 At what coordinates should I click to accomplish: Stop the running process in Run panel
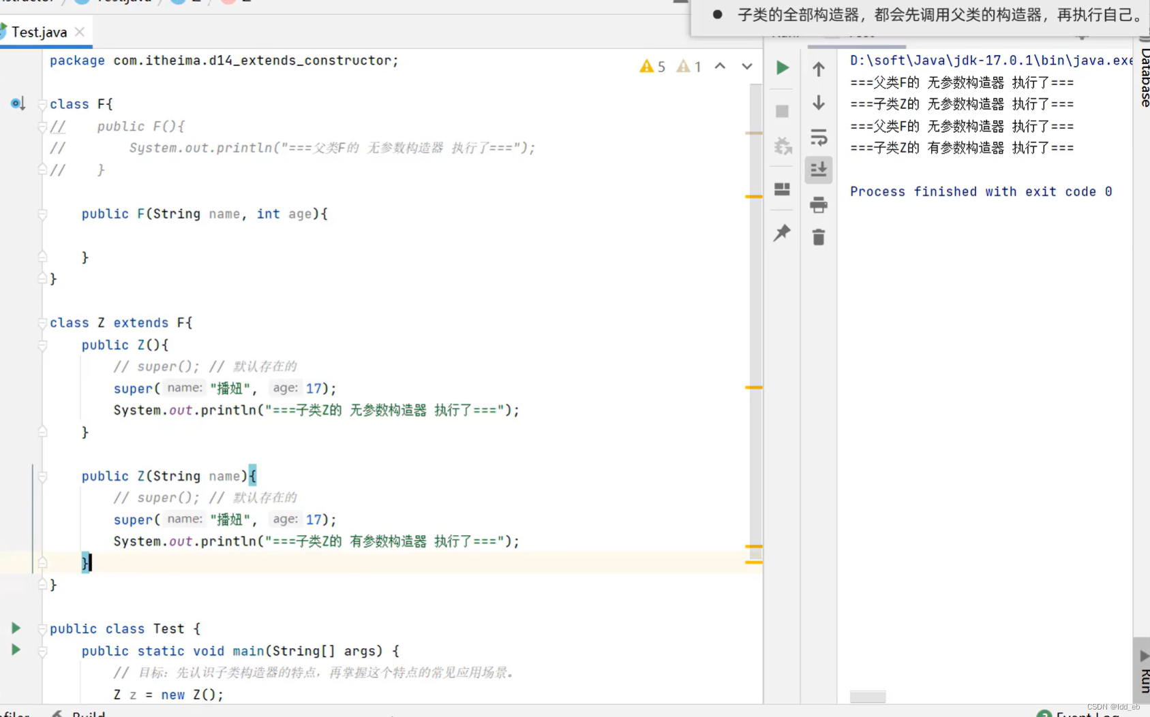(x=782, y=111)
